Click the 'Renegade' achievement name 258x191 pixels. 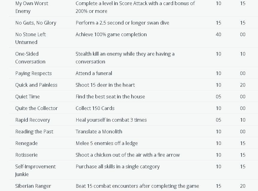pos(27,143)
